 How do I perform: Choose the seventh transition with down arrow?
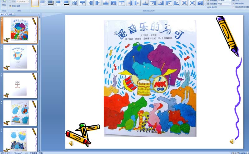[82, 3]
